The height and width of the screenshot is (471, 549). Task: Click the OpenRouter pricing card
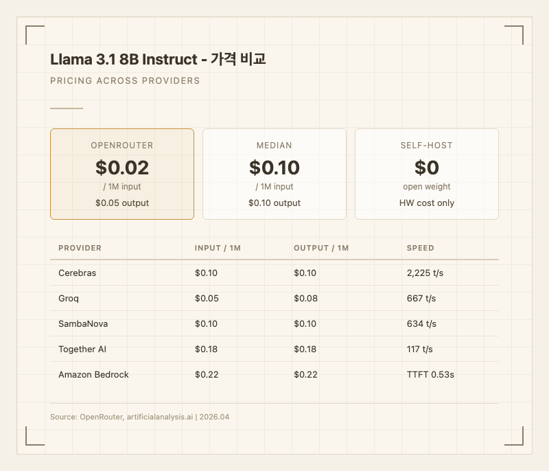(x=122, y=174)
